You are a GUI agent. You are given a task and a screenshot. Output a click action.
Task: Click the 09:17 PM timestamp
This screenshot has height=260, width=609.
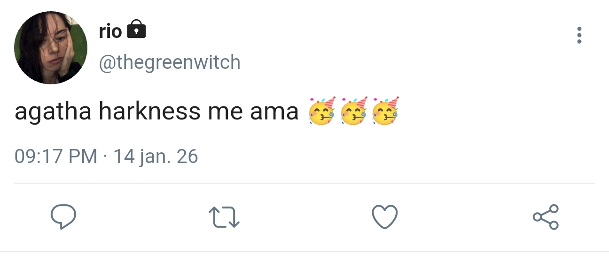pyautogui.click(x=56, y=156)
